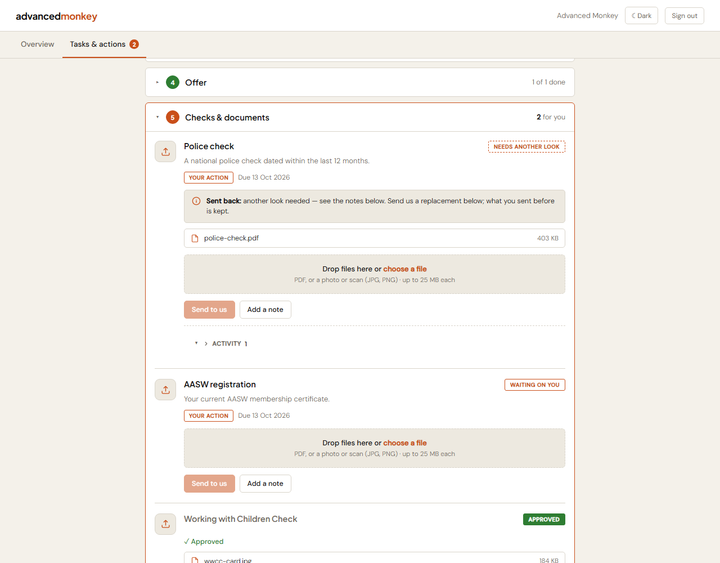
Task: Click the '1 of 1 done' text
Action: click(x=548, y=82)
